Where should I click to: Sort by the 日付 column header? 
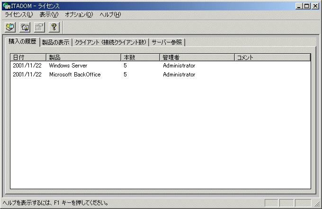tap(28, 58)
